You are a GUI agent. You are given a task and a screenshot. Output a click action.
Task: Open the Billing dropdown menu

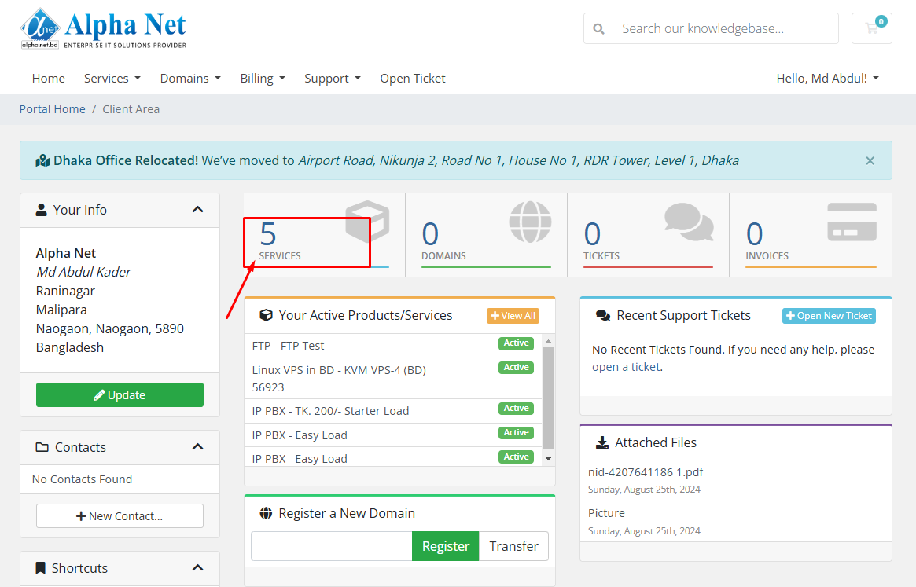click(262, 79)
